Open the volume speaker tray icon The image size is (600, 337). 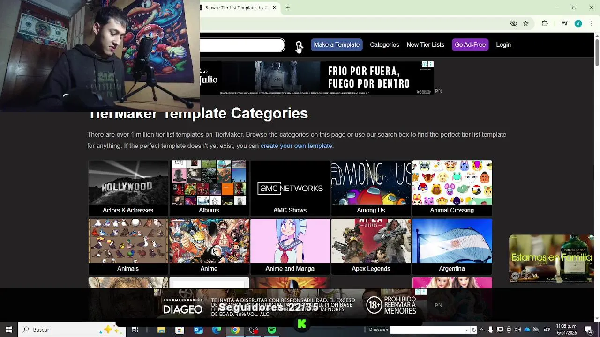(518, 330)
